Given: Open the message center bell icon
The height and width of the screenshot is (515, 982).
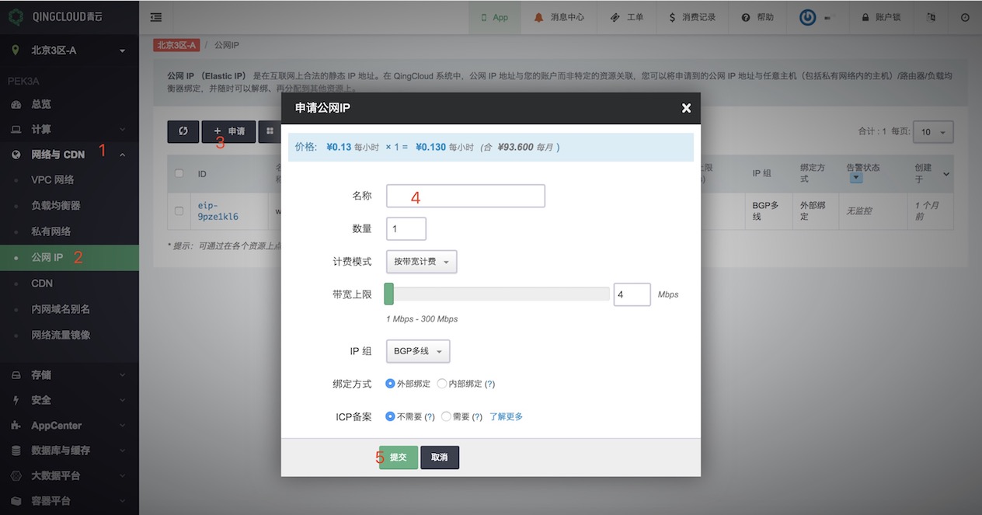Looking at the screenshot, I should [539, 17].
